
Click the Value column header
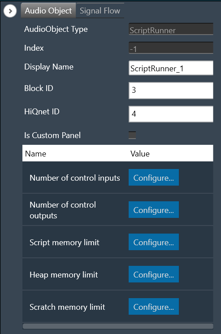[140, 154]
